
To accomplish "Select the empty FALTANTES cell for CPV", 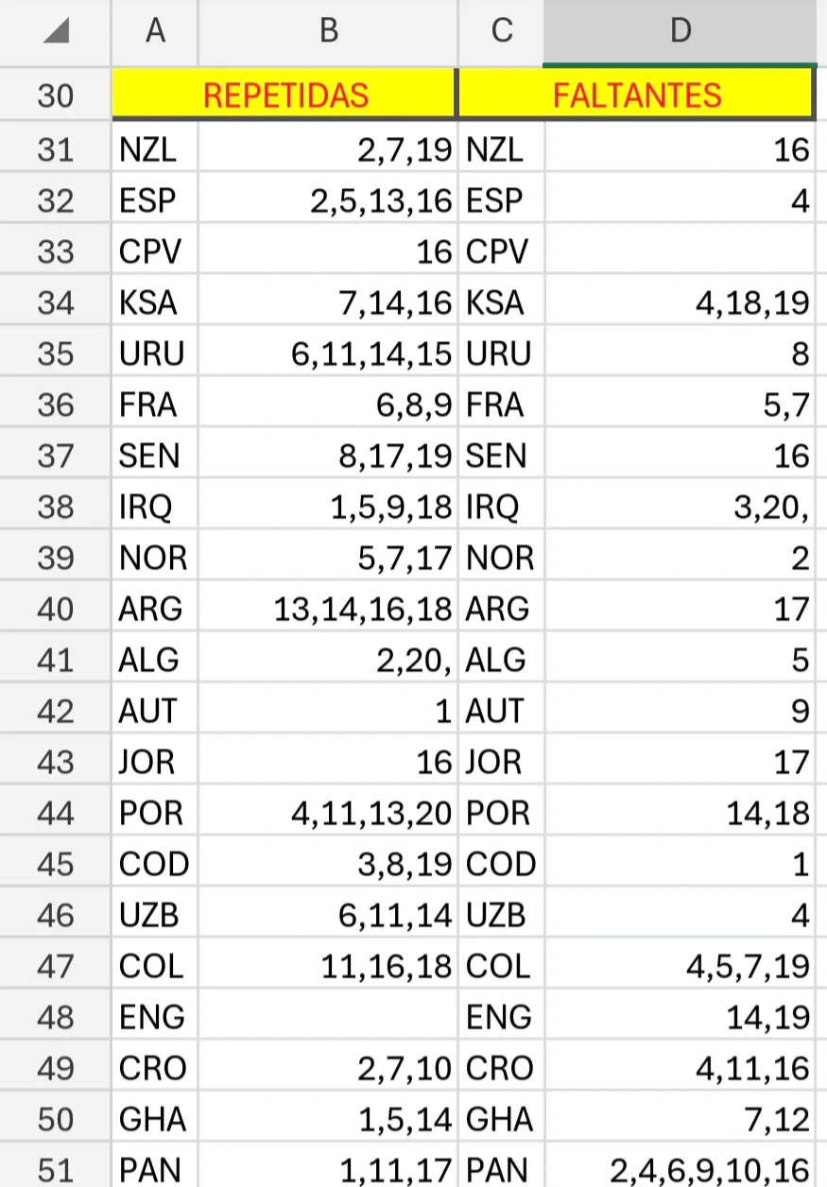I will tap(680, 251).
